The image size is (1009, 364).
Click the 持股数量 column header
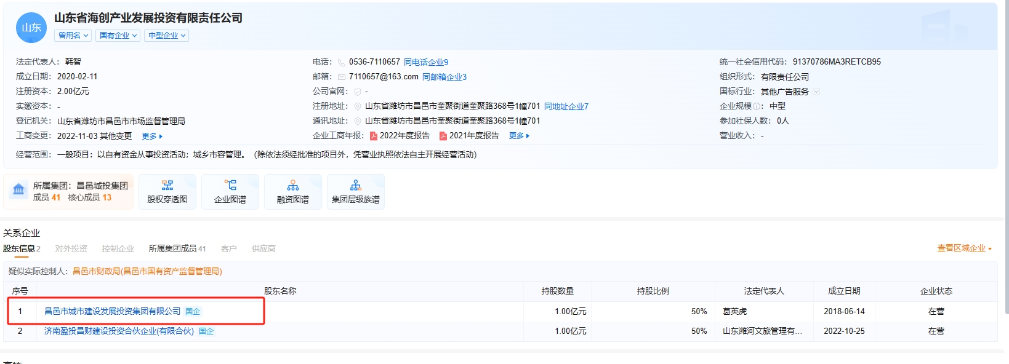[558, 291]
